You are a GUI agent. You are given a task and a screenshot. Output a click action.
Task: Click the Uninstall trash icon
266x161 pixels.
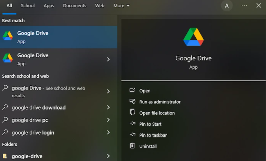tap(133, 146)
